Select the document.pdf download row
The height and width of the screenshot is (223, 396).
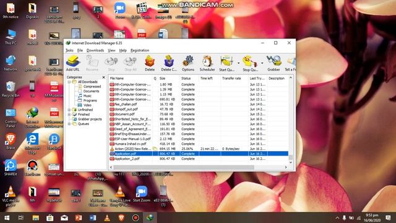click(x=199, y=114)
